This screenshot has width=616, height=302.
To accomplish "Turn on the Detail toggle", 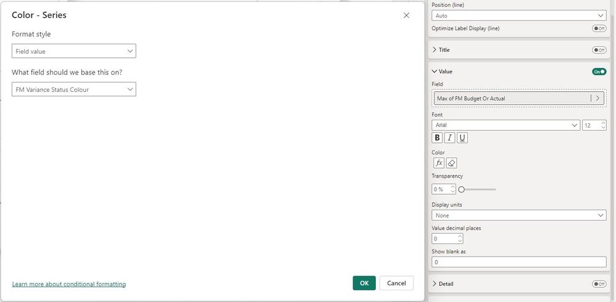I will point(599,284).
